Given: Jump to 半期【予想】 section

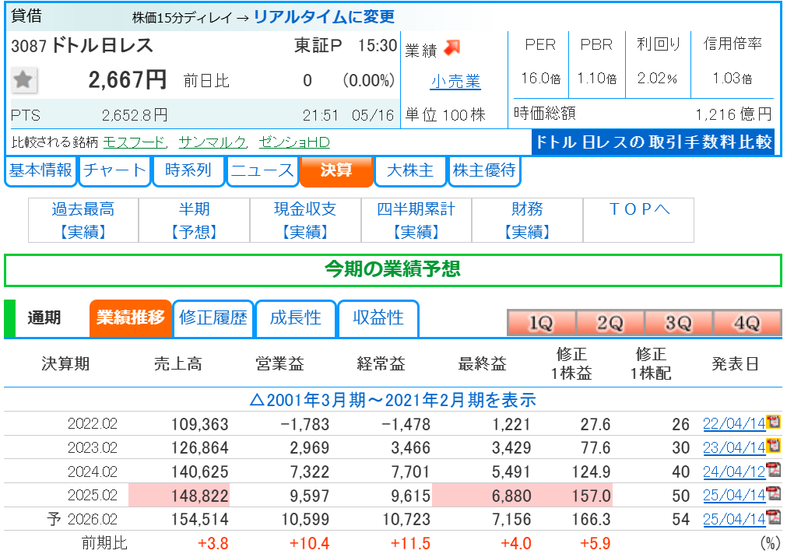Looking at the screenshot, I should point(195,220).
